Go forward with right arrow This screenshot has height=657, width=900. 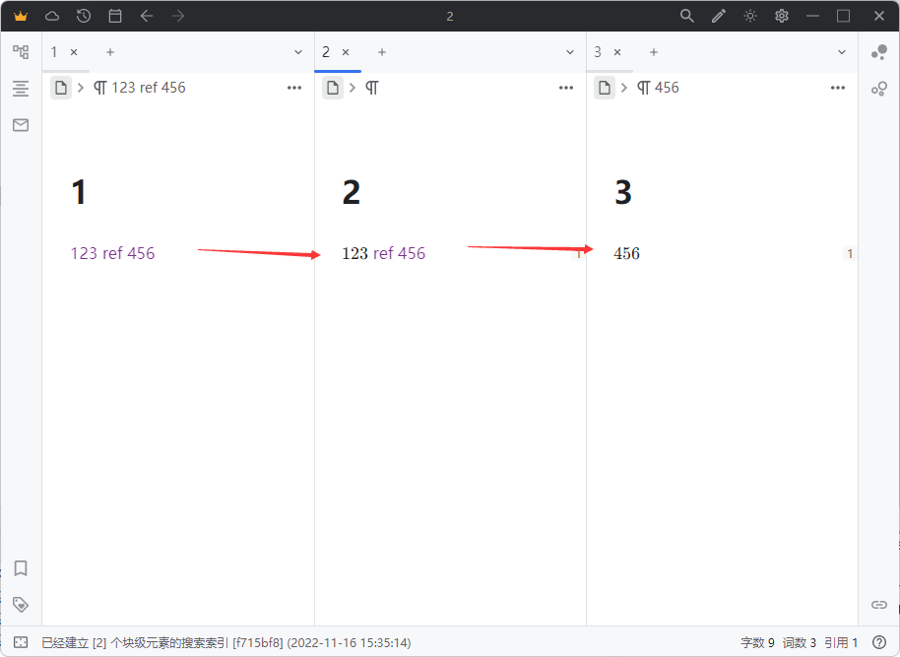click(178, 16)
